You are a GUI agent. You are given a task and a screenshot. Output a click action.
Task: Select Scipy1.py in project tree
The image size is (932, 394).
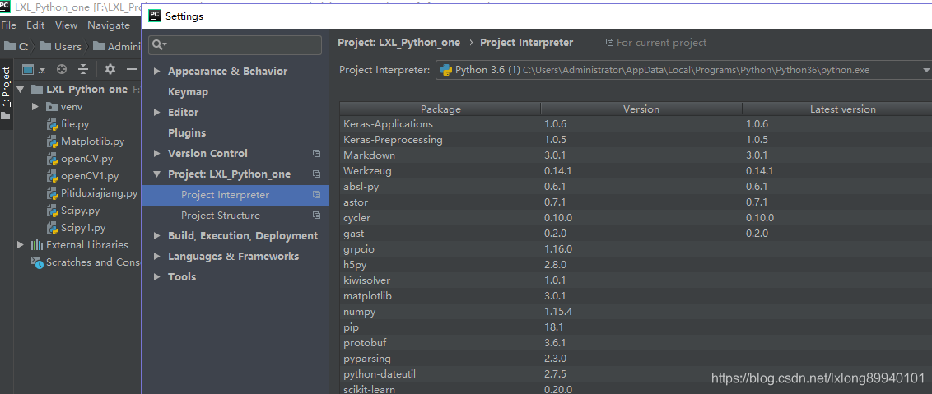point(83,228)
